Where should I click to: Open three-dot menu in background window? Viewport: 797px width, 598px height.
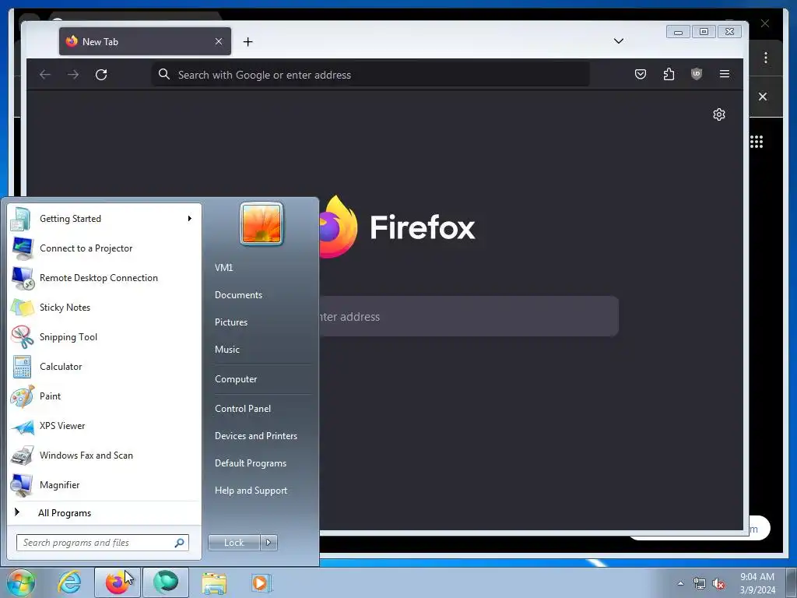pyautogui.click(x=766, y=58)
